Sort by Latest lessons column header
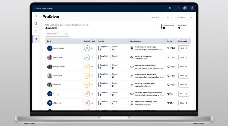Viewport: 228px width, 126px height. [135, 41]
